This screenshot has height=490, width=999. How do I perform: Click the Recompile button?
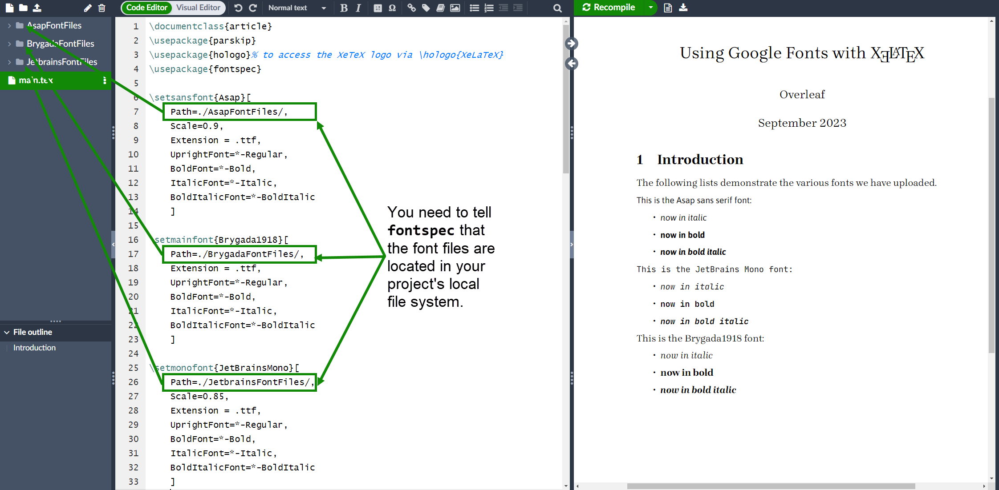(x=609, y=8)
